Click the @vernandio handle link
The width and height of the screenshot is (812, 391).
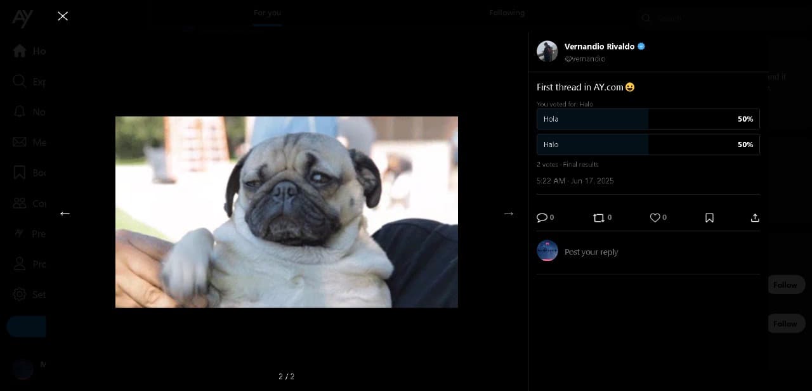tap(585, 58)
